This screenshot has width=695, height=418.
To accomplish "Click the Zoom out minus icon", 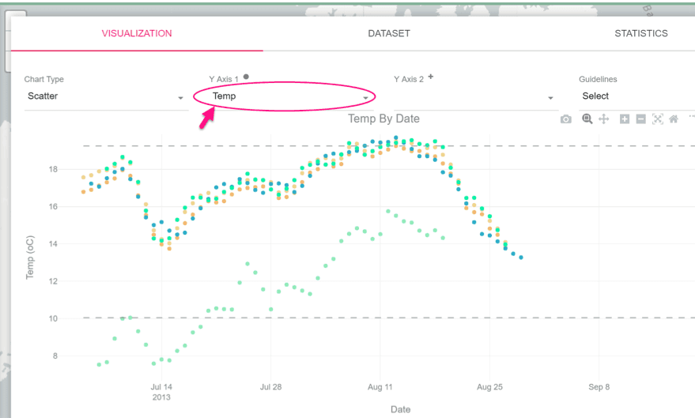I will [641, 119].
